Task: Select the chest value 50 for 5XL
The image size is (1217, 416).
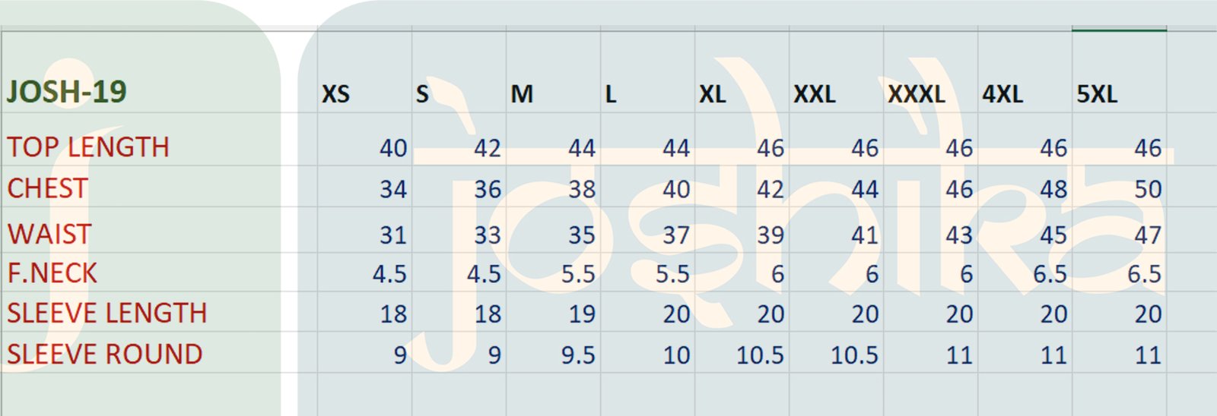Action: [x=1147, y=189]
